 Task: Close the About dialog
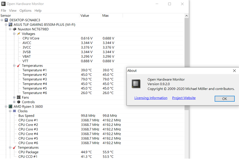234,71
